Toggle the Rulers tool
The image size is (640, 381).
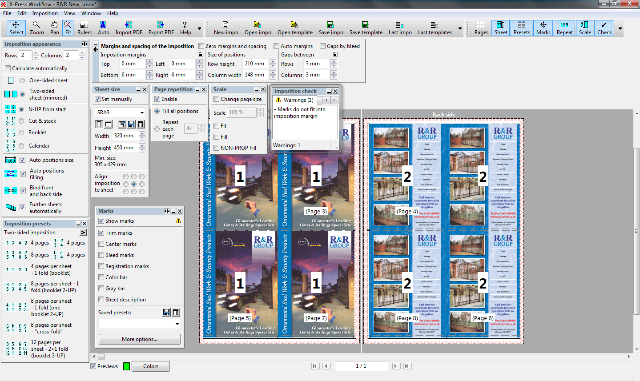pyautogui.click(x=84, y=28)
